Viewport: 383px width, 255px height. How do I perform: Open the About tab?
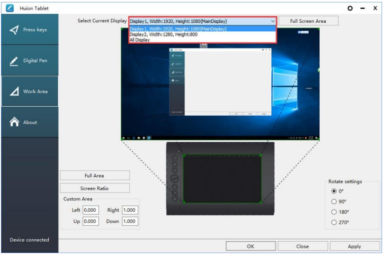[30, 122]
